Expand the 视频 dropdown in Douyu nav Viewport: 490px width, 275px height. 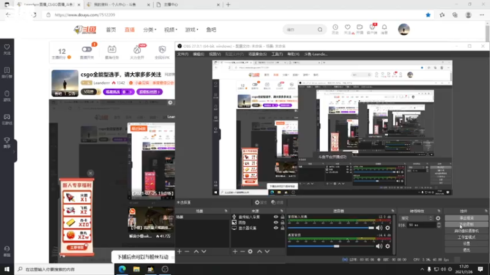171,29
